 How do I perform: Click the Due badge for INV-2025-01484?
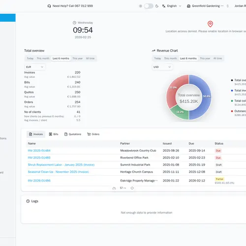(x=218, y=151)
